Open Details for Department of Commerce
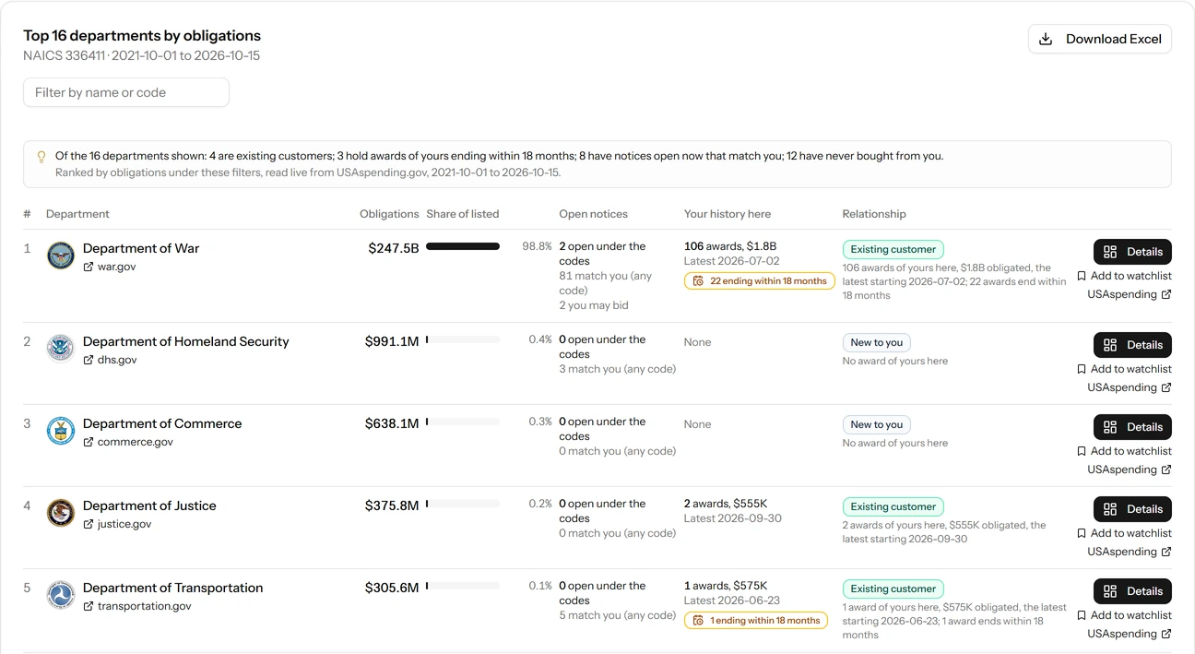This screenshot has width=1195, height=654. click(1132, 427)
